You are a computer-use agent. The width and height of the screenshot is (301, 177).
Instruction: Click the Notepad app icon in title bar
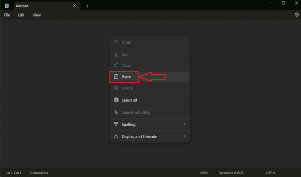pyautogui.click(x=7, y=6)
